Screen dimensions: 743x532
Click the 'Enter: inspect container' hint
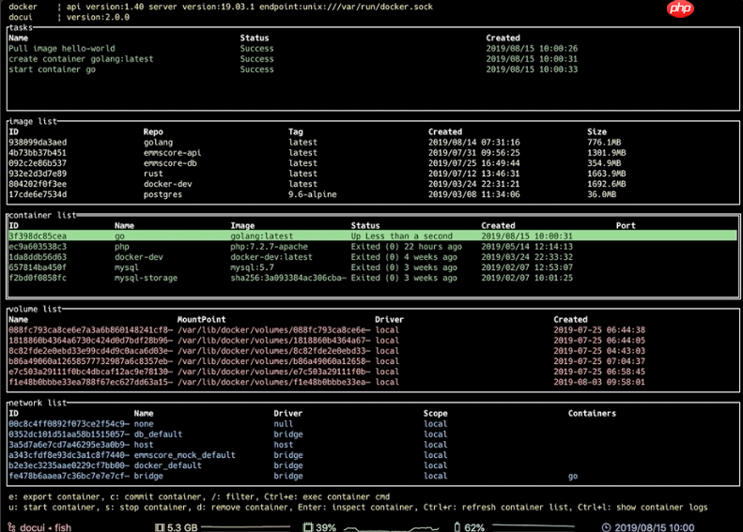click(x=356, y=507)
